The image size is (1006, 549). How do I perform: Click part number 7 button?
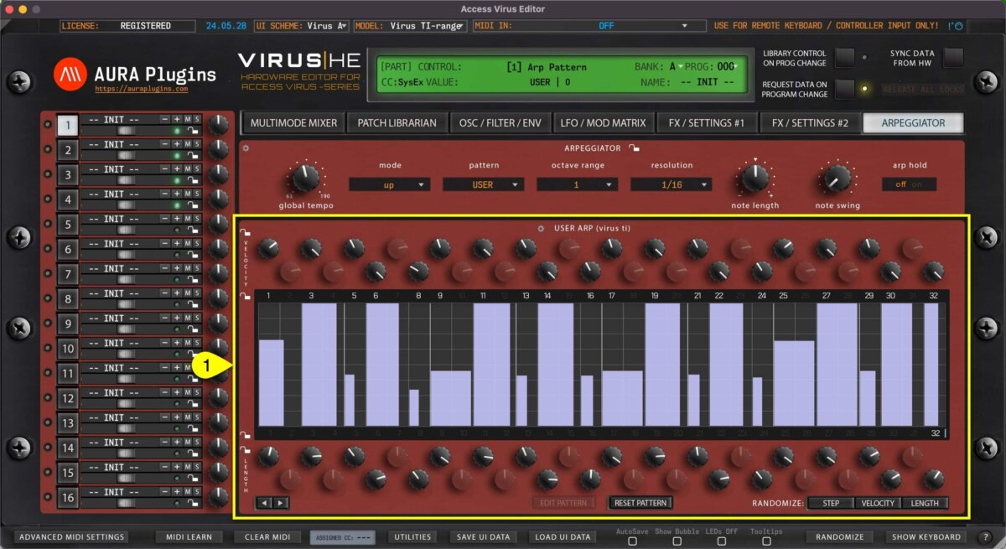pyautogui.click(x=67, y=274)
